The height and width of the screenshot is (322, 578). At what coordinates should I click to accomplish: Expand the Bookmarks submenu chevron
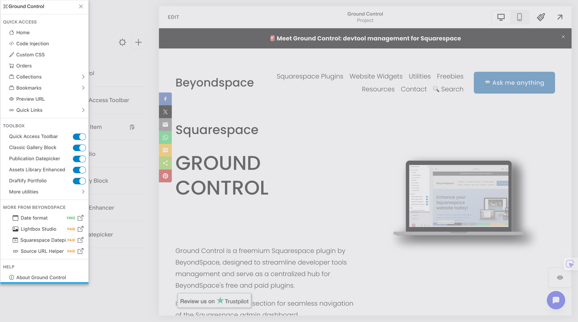[x=83, y=88]
